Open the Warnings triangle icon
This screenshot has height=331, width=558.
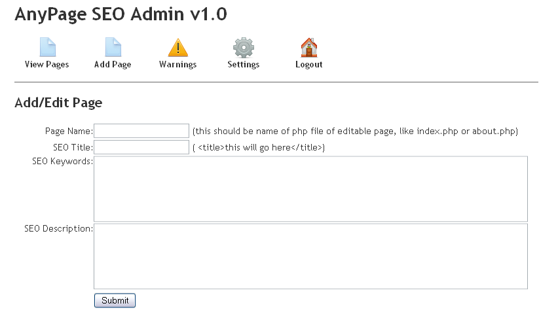178,48
